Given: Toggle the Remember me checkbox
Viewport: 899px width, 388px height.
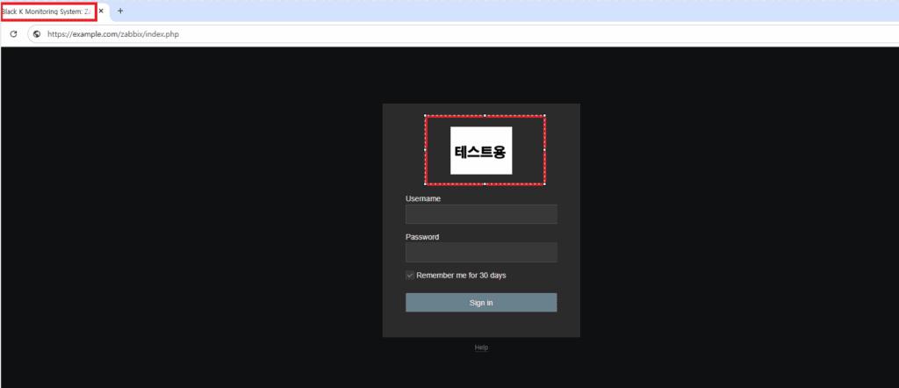Looking at the screenshot, I should tap(410, 276).
